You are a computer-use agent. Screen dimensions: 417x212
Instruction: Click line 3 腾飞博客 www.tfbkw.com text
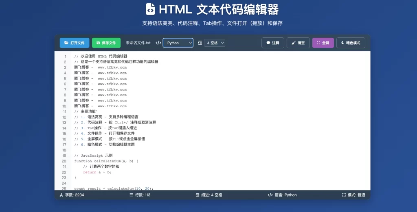(x=101, y=67)
